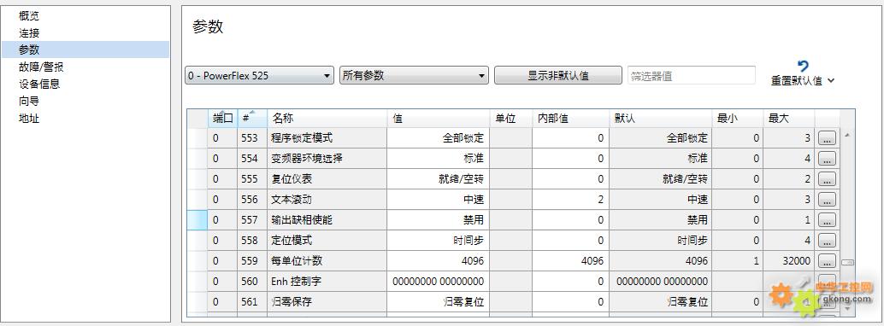Viewport: 884px width, 326px height.
Task: Click the 内部值 column header
Action: (x=570, y=119)
